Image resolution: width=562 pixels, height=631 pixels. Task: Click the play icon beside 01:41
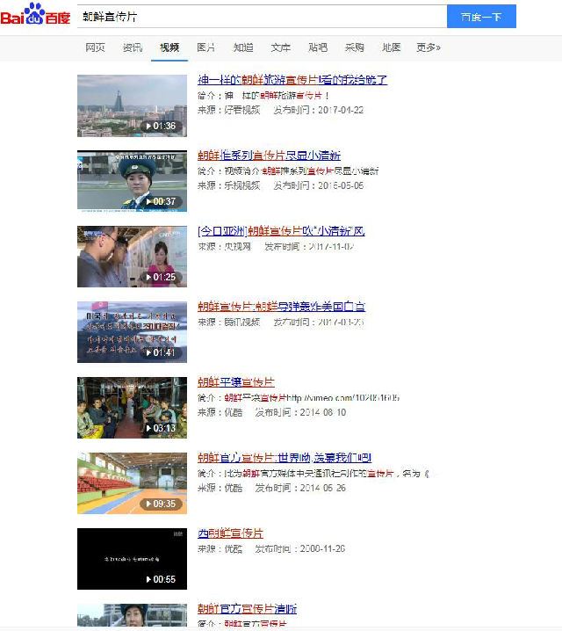148,352
